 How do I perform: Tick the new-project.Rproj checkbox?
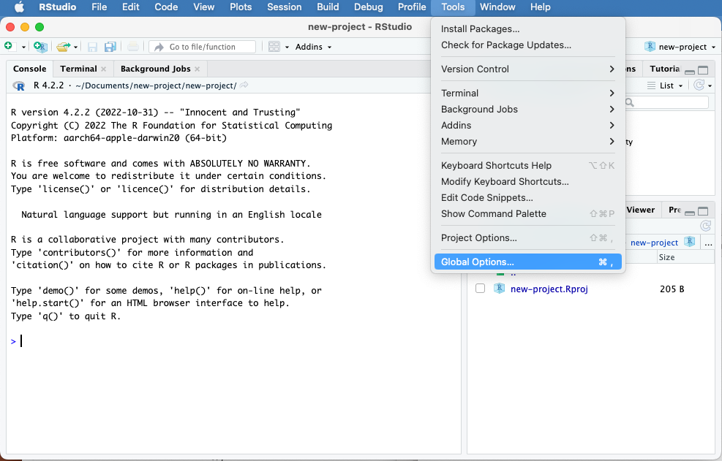(480, 289)
